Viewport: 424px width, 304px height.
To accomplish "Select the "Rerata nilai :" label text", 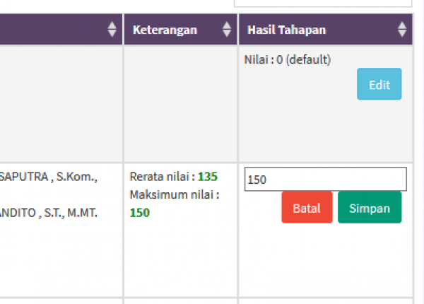I will (163, 177).
